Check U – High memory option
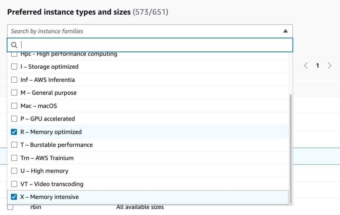Image resolution: width=340 pixels, height=215 pixels. pyautogui.click(x=14, y=171)
